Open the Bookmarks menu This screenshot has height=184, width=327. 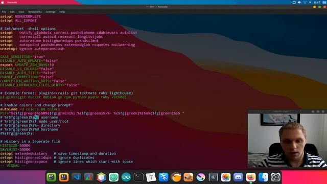point(35,12)
